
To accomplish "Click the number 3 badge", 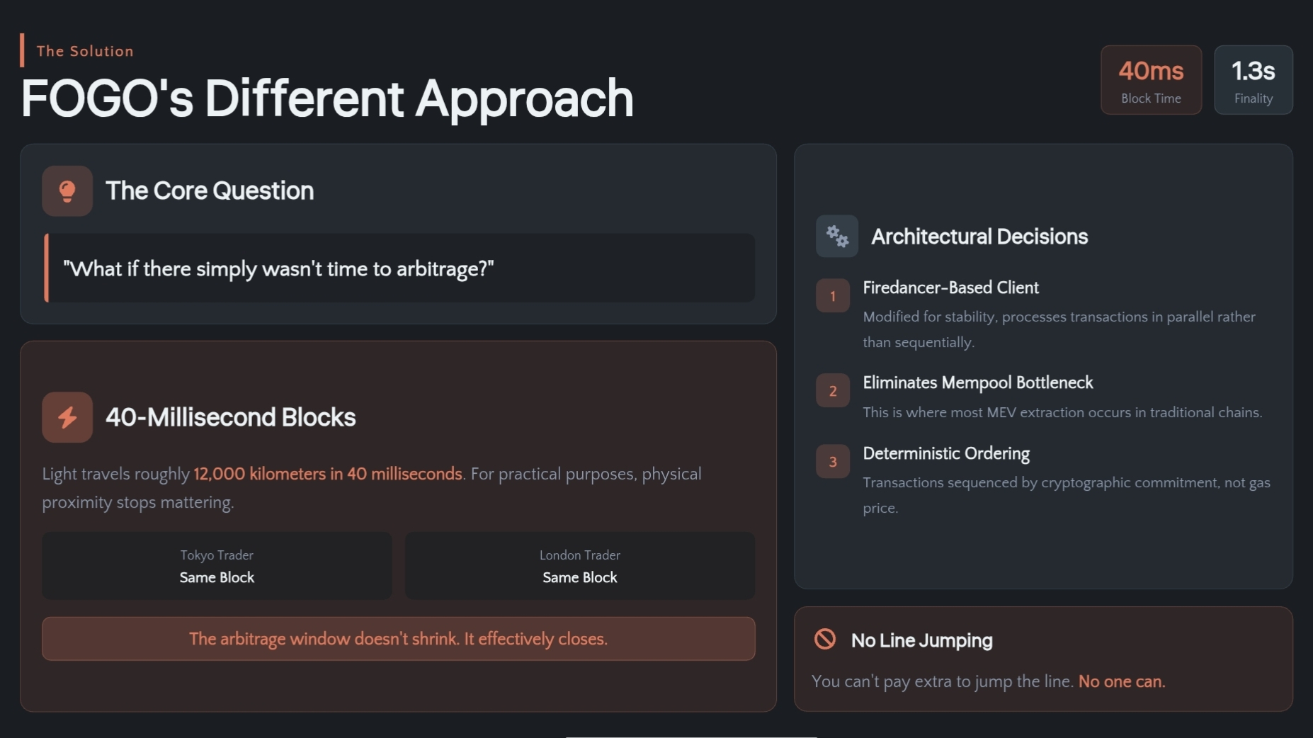I will [833, 462].
